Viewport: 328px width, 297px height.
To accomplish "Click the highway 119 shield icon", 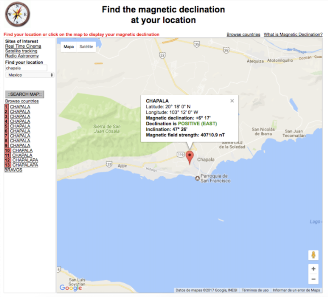I will (x=180, y=155).
